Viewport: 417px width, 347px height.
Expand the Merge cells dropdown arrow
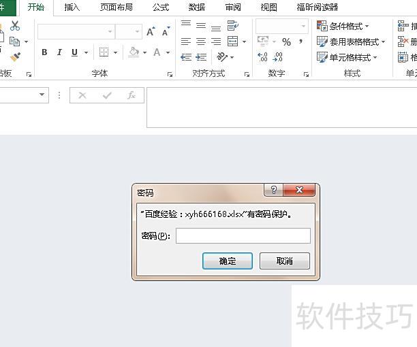(x=244, y=42)
